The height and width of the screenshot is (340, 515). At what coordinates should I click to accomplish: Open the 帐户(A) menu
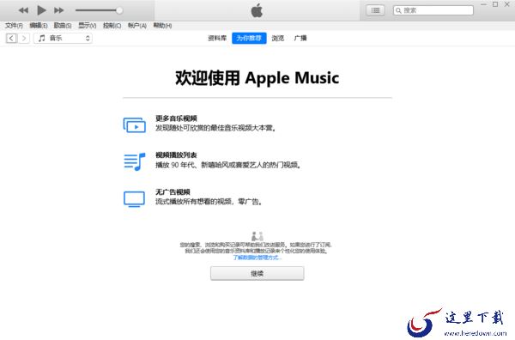click(137, 26)
